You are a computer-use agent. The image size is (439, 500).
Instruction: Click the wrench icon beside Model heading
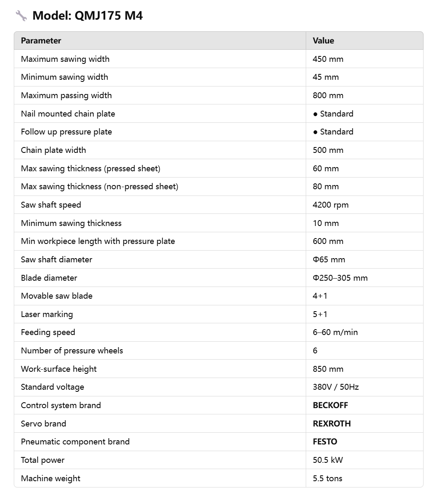(x=21, y=15)
